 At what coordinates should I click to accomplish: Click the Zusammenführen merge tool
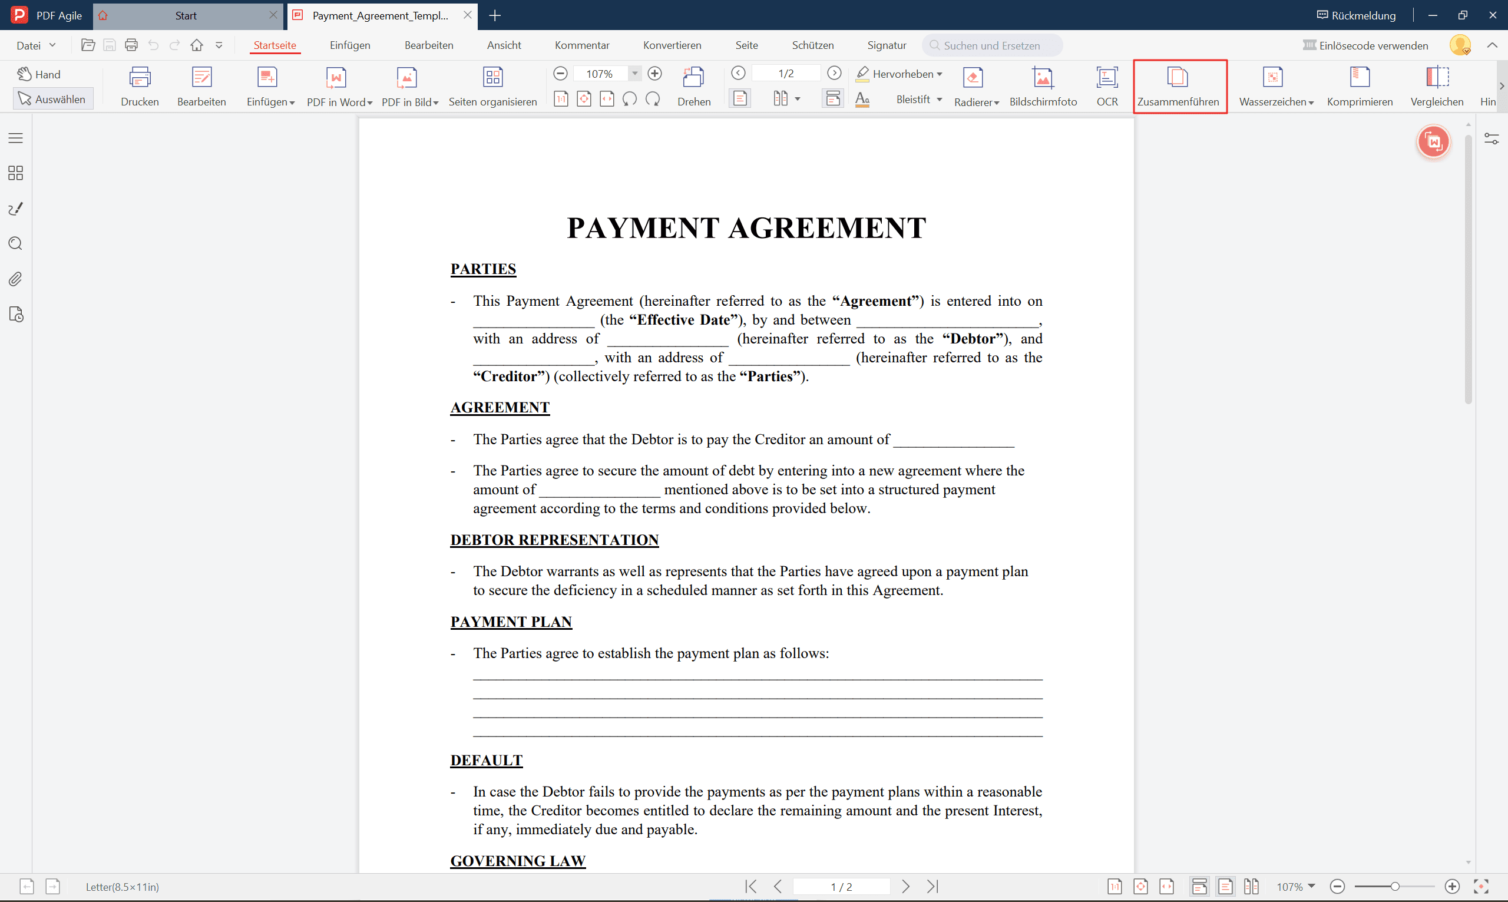click(1178, 86)
